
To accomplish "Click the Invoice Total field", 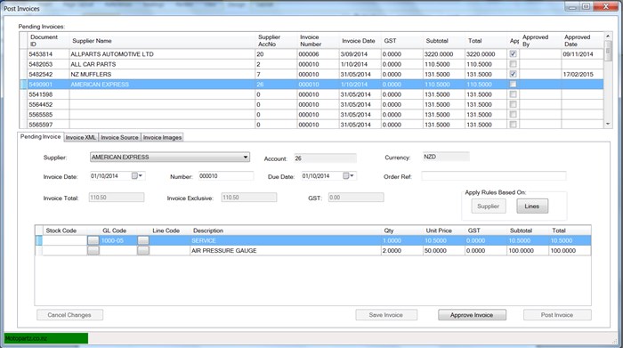I will (x=116, y=198).
